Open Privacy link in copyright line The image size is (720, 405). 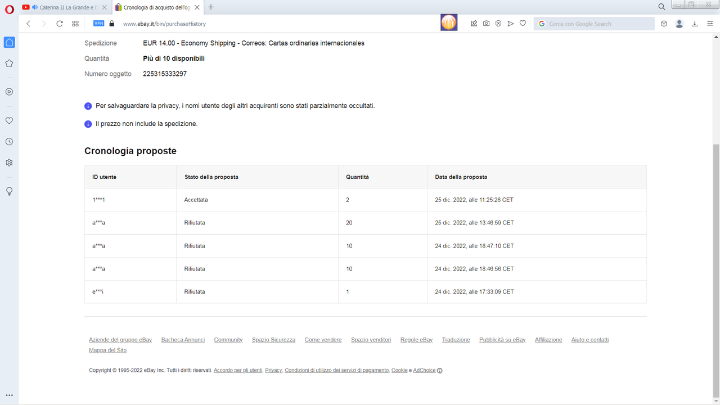pyautogui.click(x=273, y=370)
